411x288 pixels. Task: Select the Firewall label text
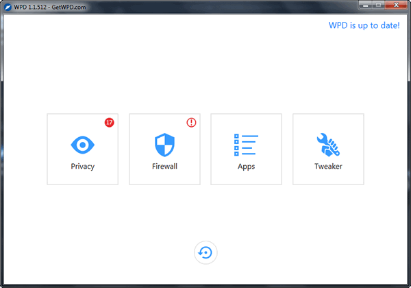(x=164, y=167)
